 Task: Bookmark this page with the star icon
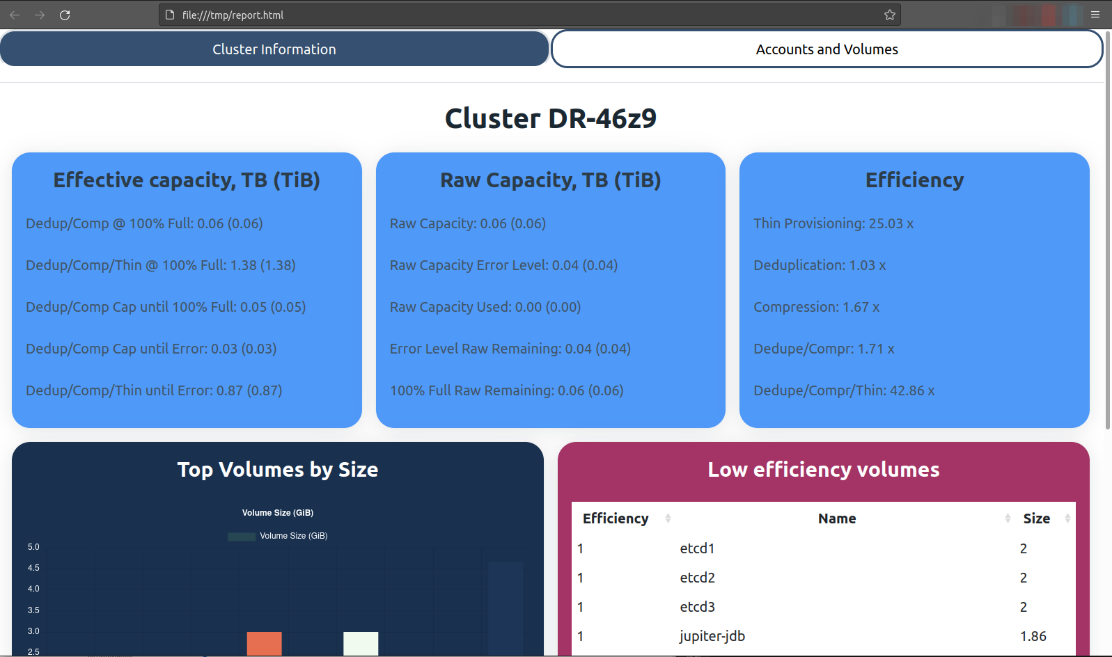(889, 15)
